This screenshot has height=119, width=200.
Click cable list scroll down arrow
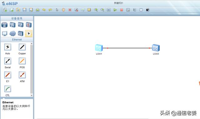[x=32, y=95]
